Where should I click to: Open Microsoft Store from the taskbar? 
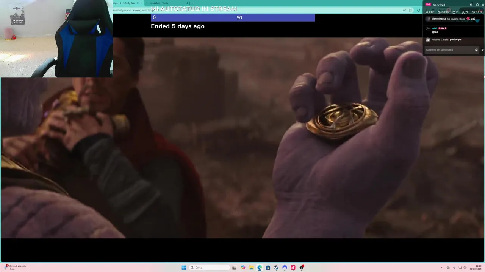tap(268, 267)
